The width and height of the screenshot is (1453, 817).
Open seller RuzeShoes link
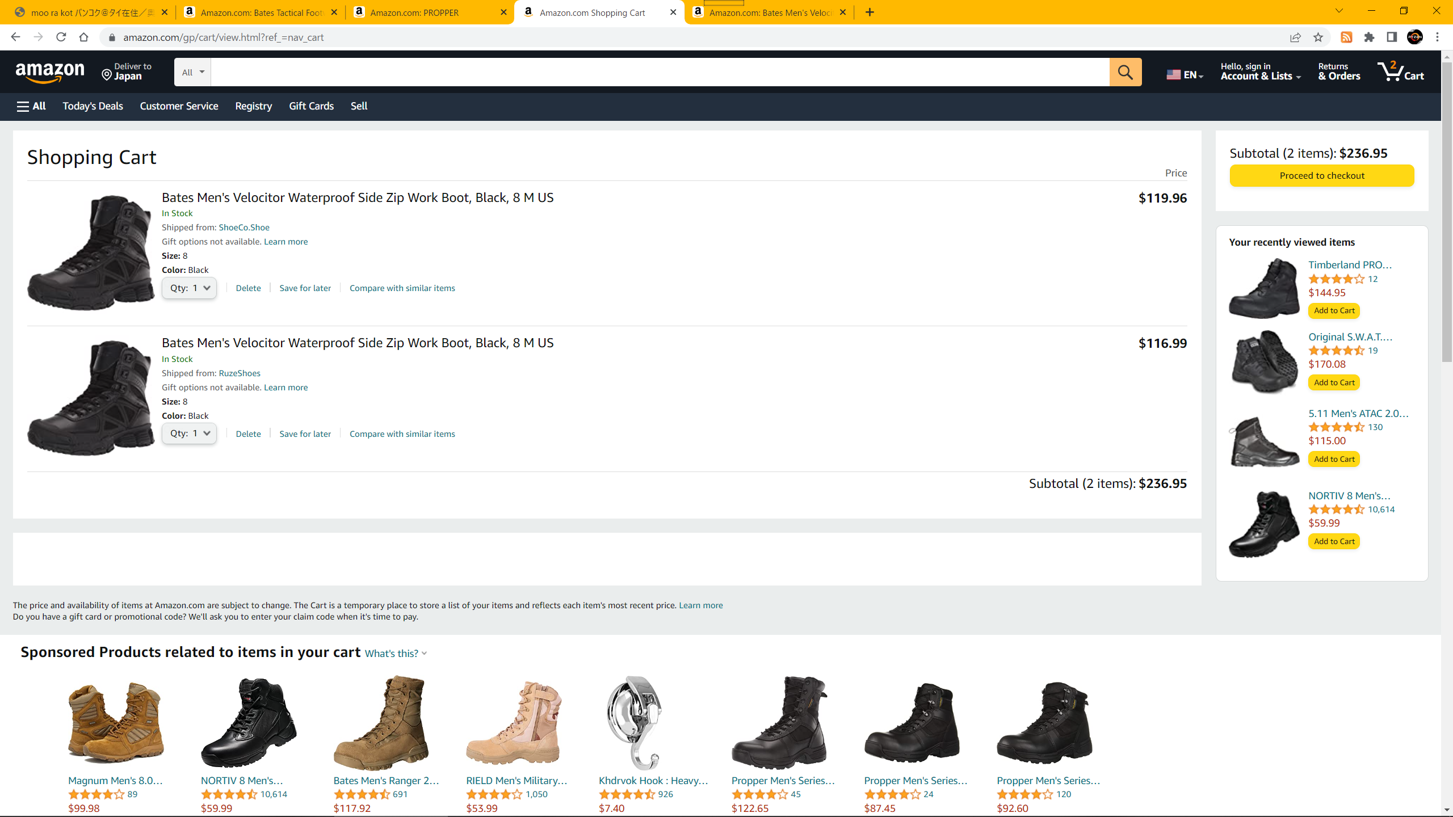click(240, 373)
